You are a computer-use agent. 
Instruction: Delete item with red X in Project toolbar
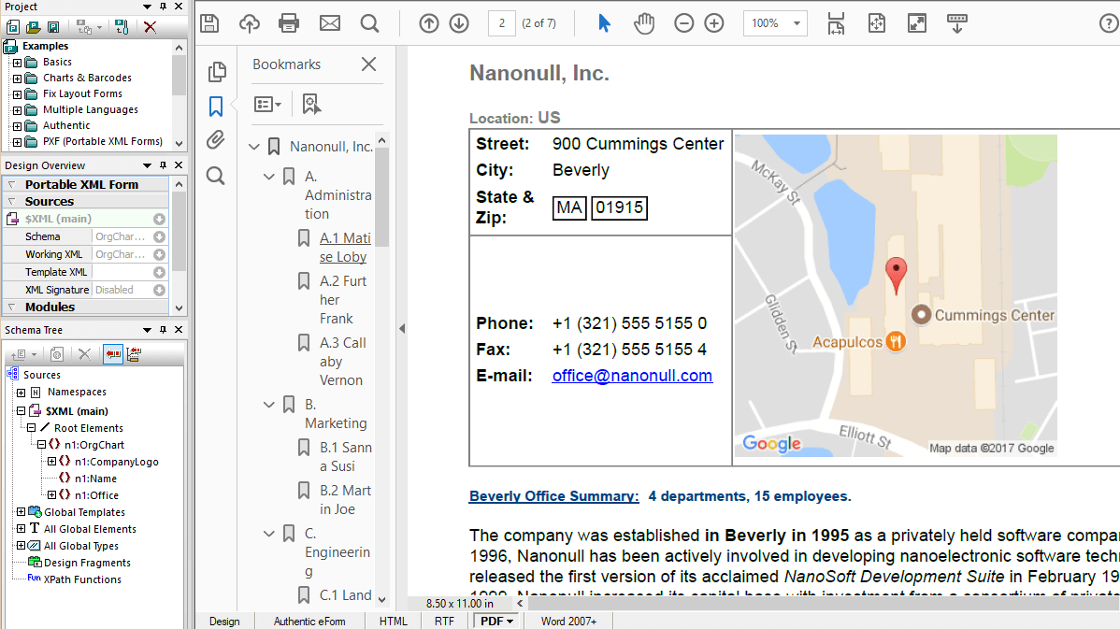click(150, 27)
